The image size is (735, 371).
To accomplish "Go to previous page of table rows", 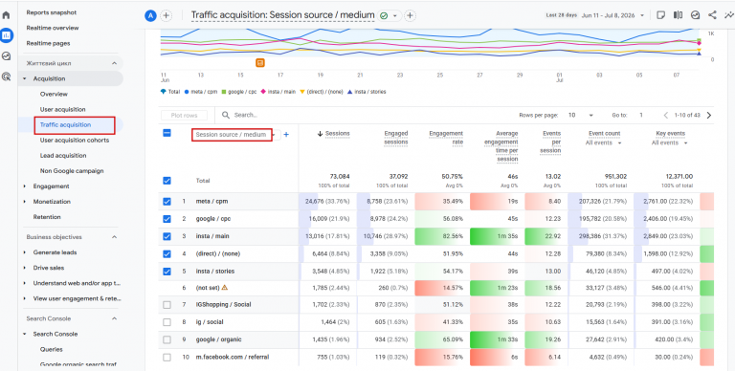I will [x=666, y=116].
